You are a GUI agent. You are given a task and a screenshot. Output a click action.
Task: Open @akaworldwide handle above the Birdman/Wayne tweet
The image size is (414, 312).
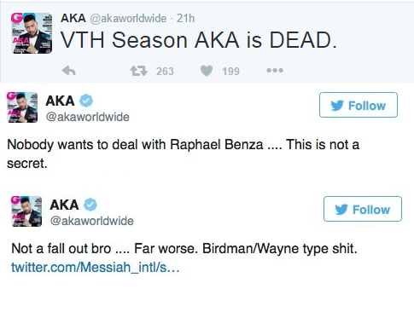coord(92,221)
